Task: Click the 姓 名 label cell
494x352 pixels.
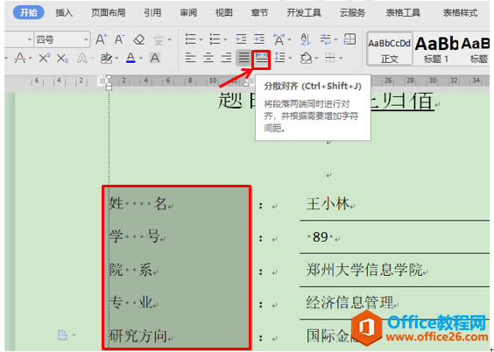Action: click(178, 203)
